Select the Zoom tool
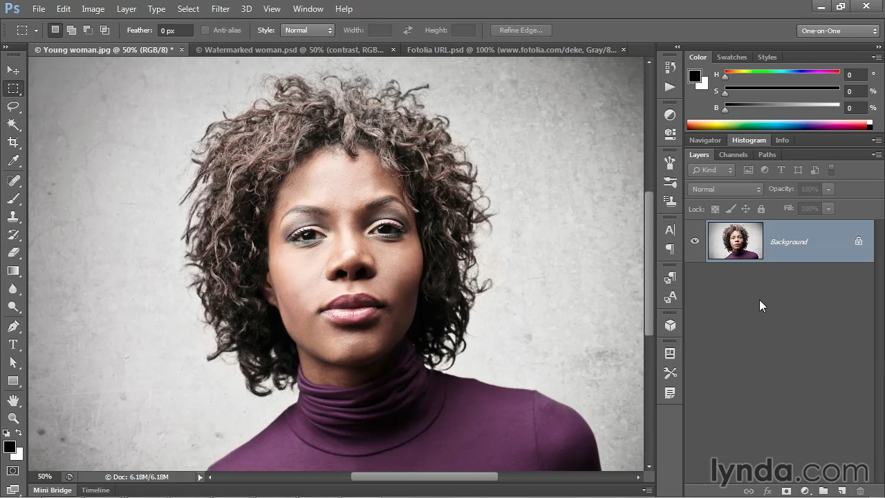885x498 pixels. pyautogui.click(x=13, y=418)
